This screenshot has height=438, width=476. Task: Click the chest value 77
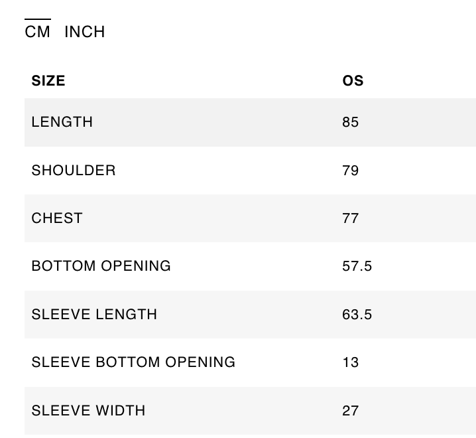click(351, 218)
